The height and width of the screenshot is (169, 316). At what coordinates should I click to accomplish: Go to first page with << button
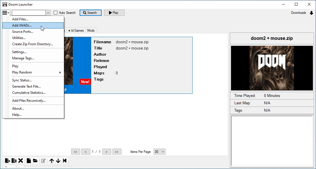coord(76,152)
